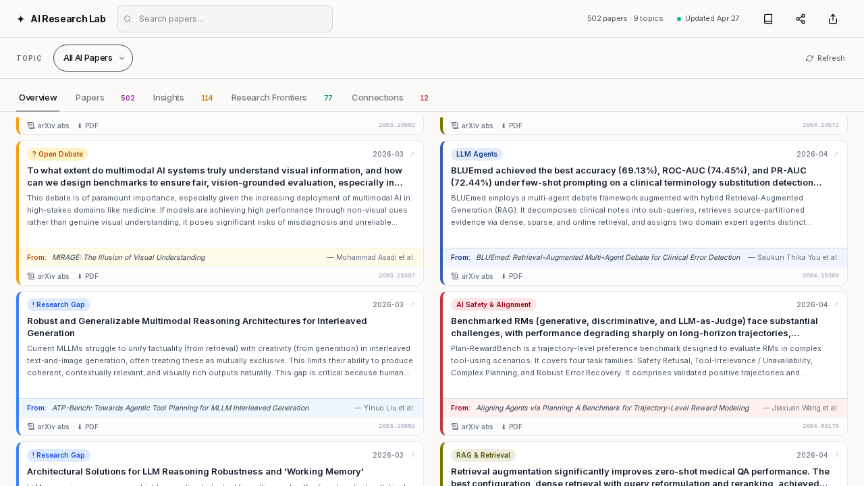The width and height of the screenshot is (864, 486).
Task: Click the share network icon in header
Action: (801, 19)
